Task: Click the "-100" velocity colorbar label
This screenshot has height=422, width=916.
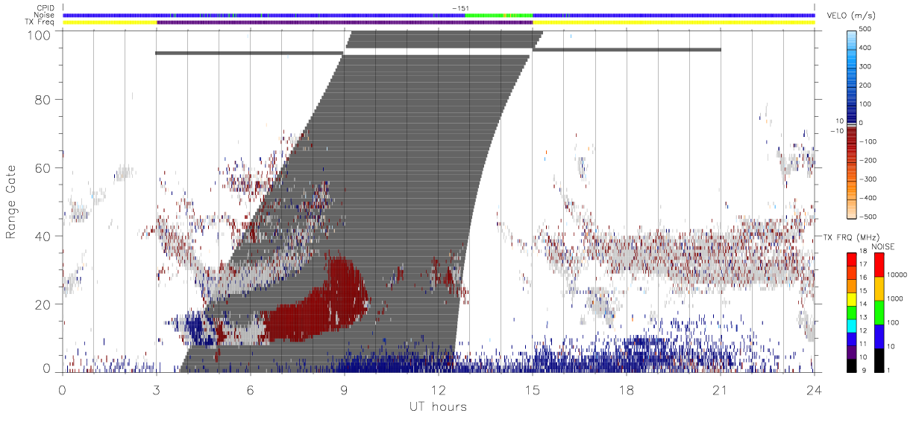Action: 867,141
